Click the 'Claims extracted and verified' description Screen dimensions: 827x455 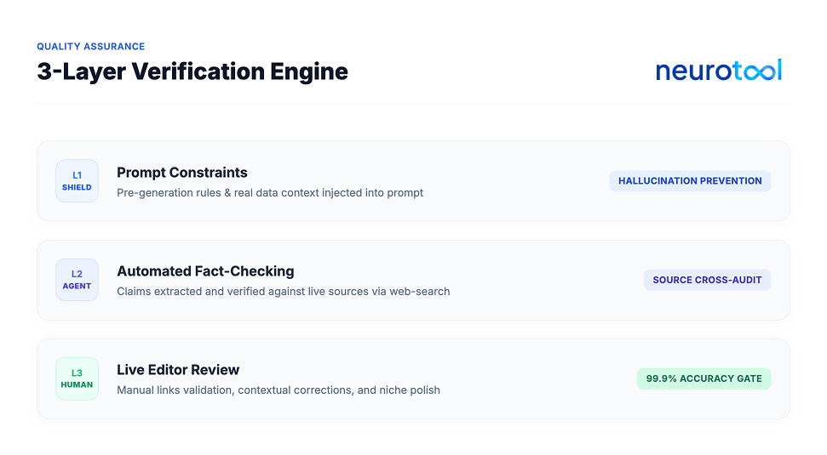point(284,291)
